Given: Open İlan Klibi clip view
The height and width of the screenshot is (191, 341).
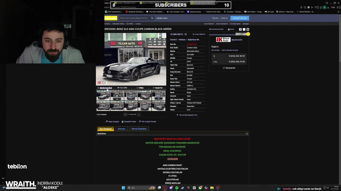Looking at the screenshot, I should [123, 88].
